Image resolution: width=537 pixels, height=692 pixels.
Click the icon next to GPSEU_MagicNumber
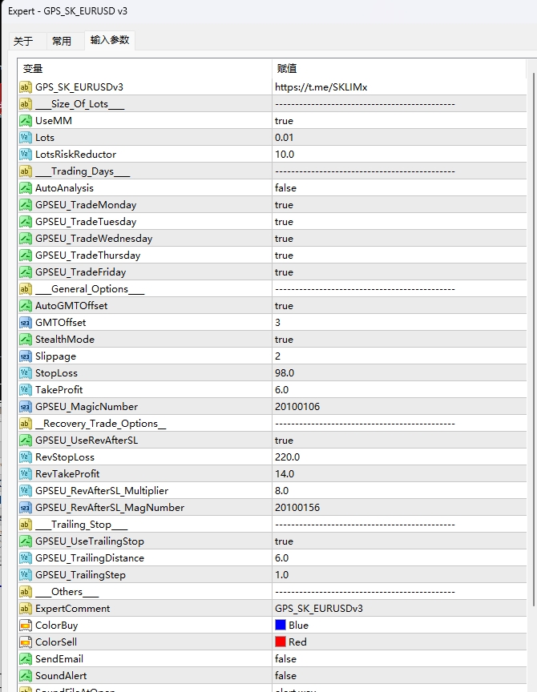[26, 407]
